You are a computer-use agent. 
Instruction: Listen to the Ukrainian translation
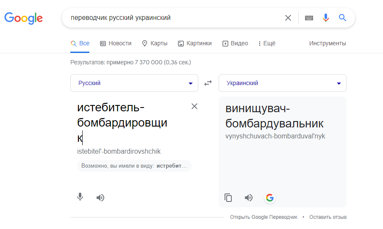(249, 198)
